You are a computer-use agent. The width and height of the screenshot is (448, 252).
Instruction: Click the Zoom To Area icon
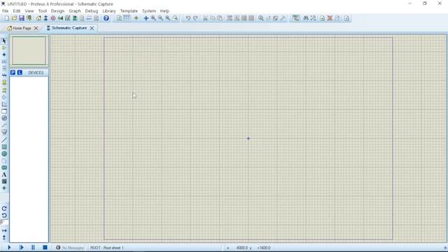coord(176,18)
